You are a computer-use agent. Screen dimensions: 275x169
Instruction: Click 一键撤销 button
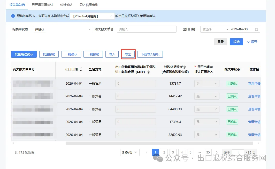(x=93, y=54)
